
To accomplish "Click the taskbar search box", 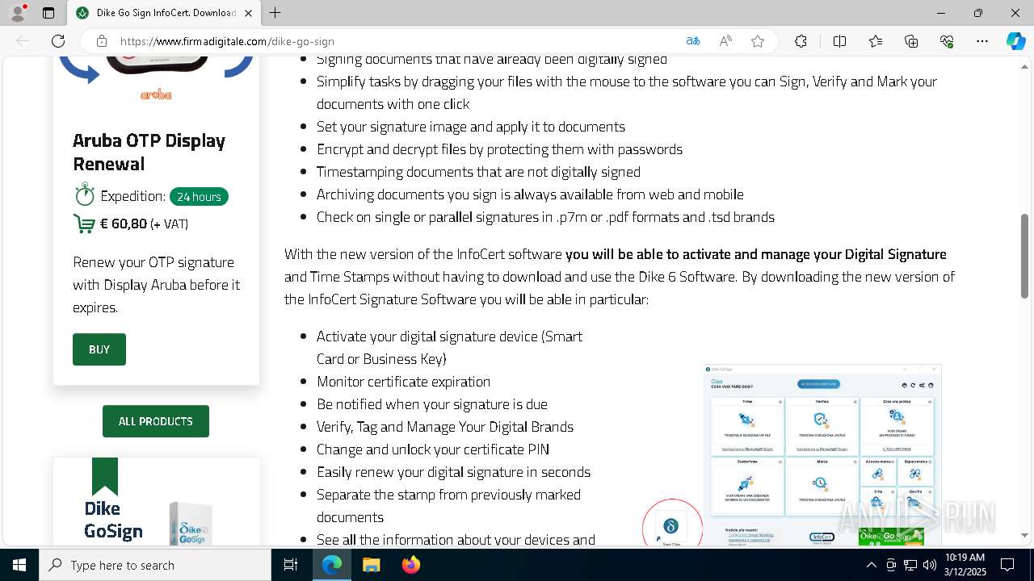I will [x=155, y=565].
